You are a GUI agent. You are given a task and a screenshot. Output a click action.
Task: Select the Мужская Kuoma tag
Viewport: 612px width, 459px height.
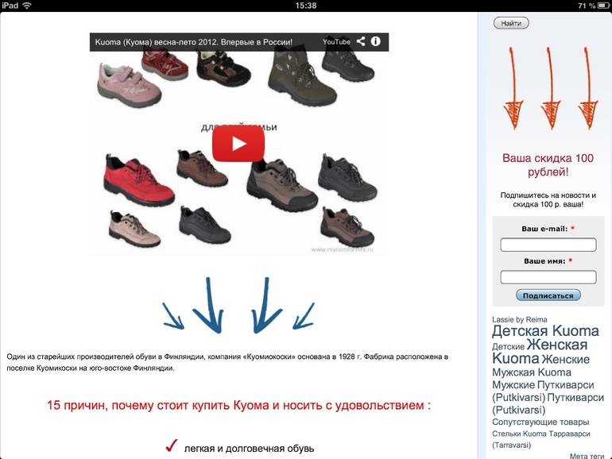(x=532, y=372)
